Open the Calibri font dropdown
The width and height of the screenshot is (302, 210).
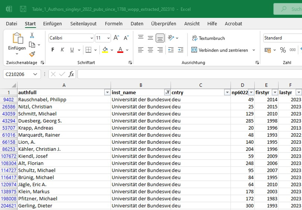(x=92, y=38)
